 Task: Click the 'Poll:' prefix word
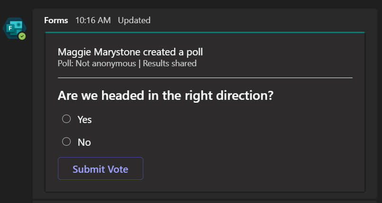pyautogui.click(x=65, y=63)
